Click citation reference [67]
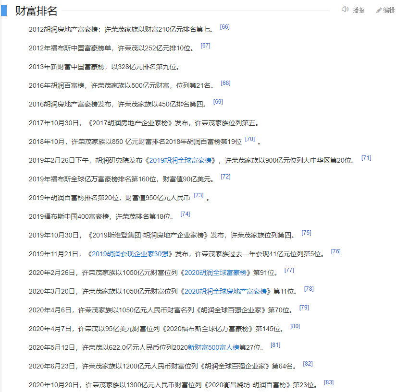The height and width of the screenshot is (392, 409). 205,46
